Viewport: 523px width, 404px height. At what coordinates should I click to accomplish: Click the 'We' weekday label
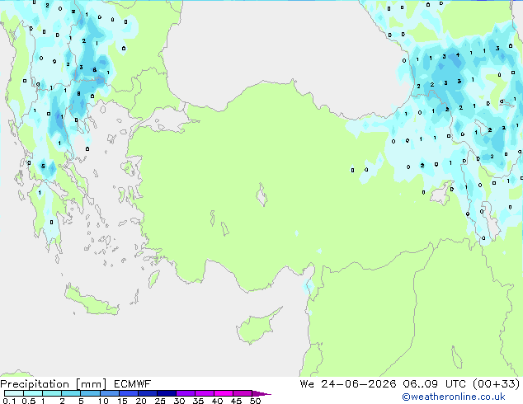307,384
